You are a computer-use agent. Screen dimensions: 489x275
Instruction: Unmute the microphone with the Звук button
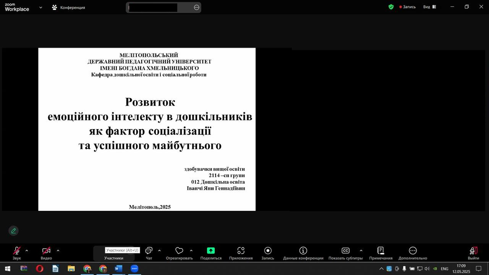point(16,253)
